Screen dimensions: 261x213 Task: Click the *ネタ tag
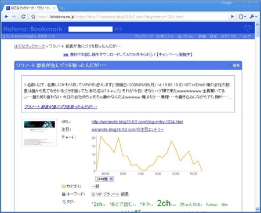pyautogui.click(x=145, y=204)
